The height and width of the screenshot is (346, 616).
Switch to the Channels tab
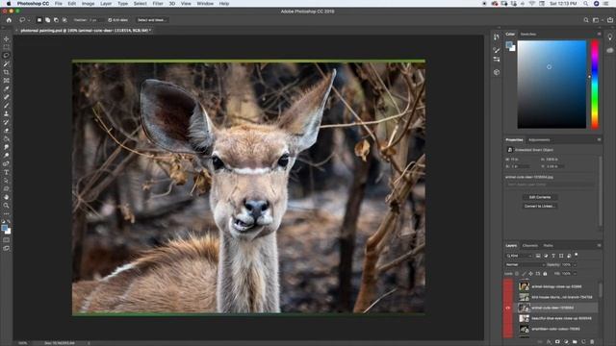[x=530, y=246]
